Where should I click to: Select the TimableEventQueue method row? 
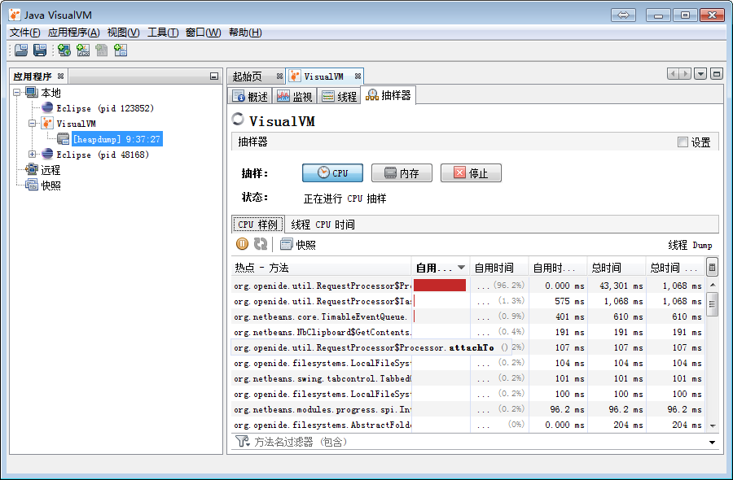coord(467,316)
